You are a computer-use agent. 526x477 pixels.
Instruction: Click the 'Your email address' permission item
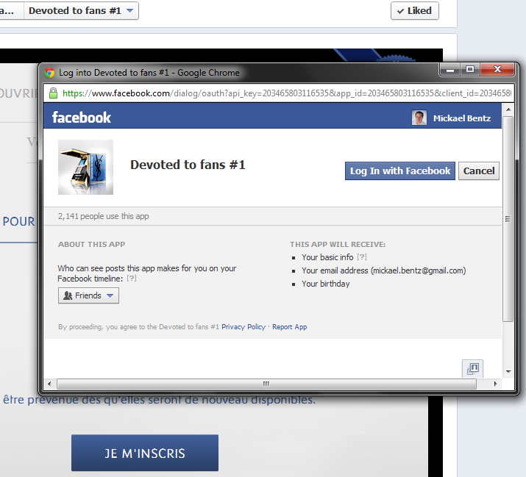coord(384,270)
